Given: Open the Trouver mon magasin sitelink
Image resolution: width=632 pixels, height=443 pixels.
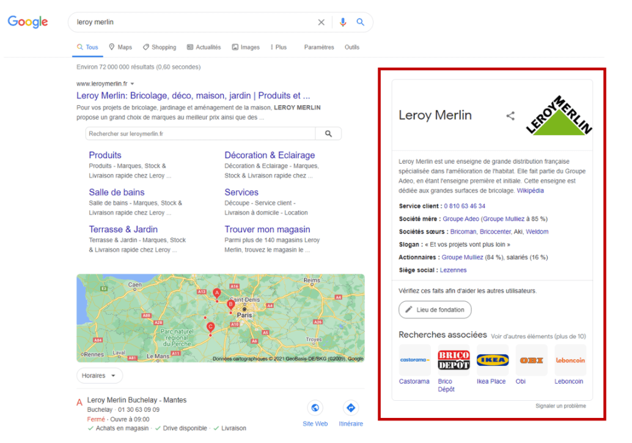Looking at the screenshot, I should pyautogui.click(x=267, y=229).
